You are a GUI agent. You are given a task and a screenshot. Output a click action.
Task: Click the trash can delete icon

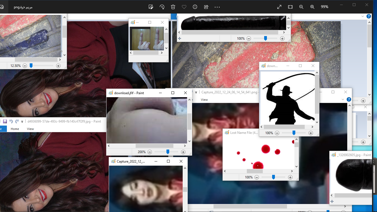tap(173, 7)
